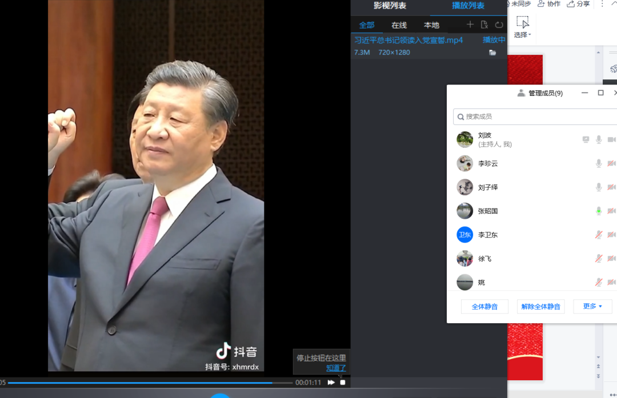Toggle microphone for 张昭国
The height and width of the screenshot is (398, 617).
pos(599,211)
